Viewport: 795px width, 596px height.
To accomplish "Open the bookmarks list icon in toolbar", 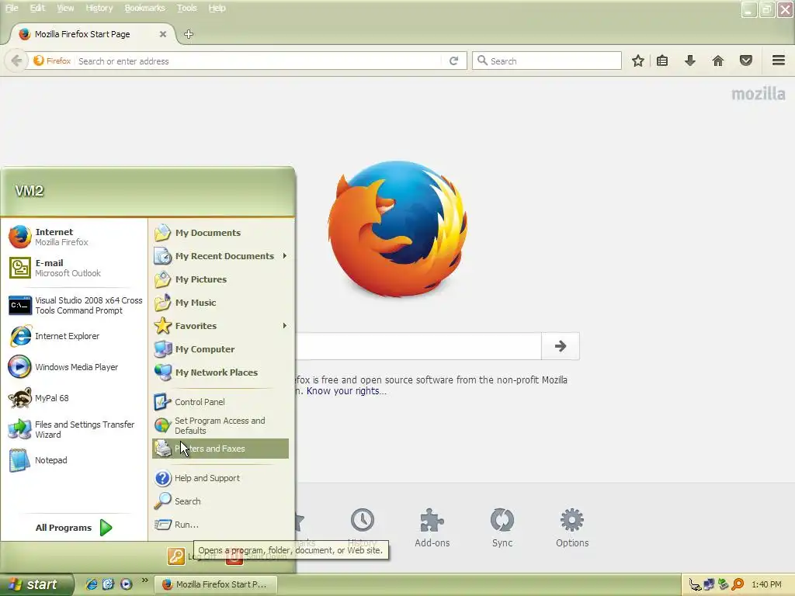I will click(662, 61).
